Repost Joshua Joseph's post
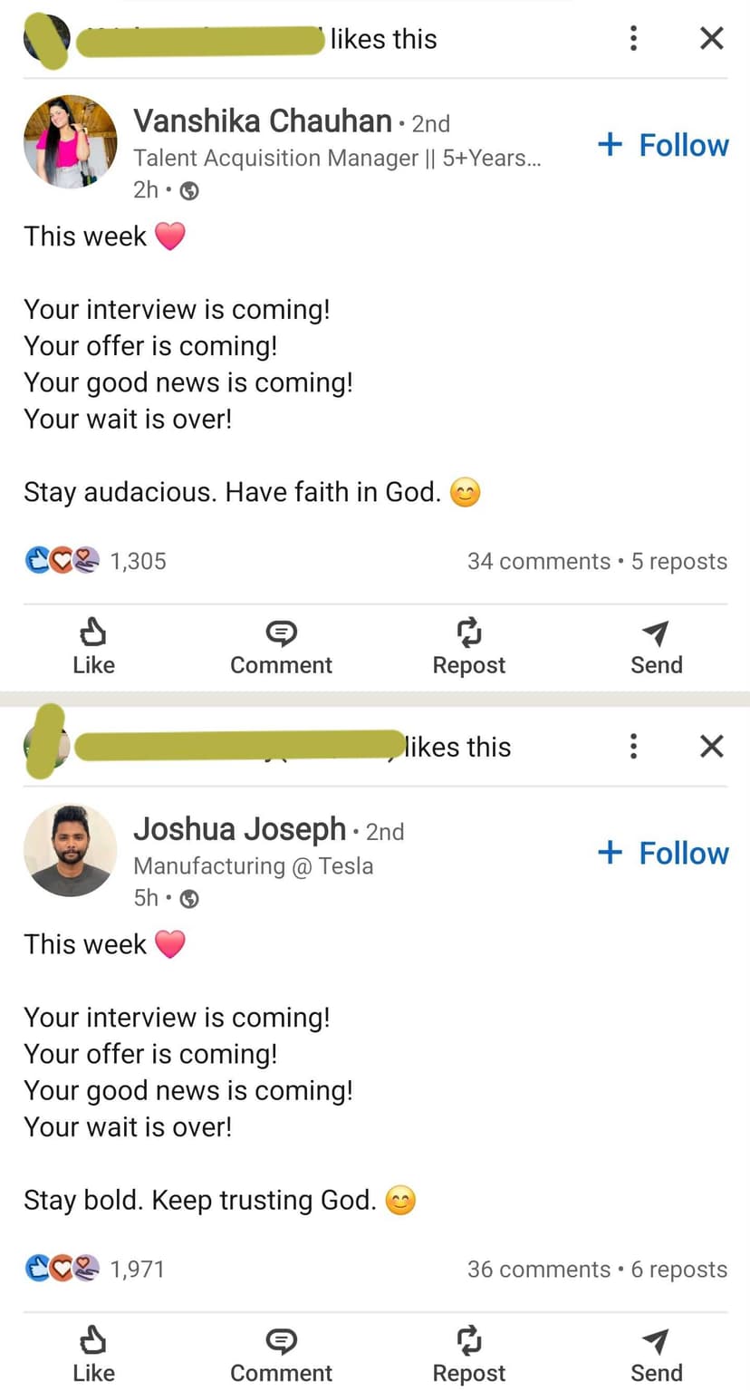 coord(468,1354)
